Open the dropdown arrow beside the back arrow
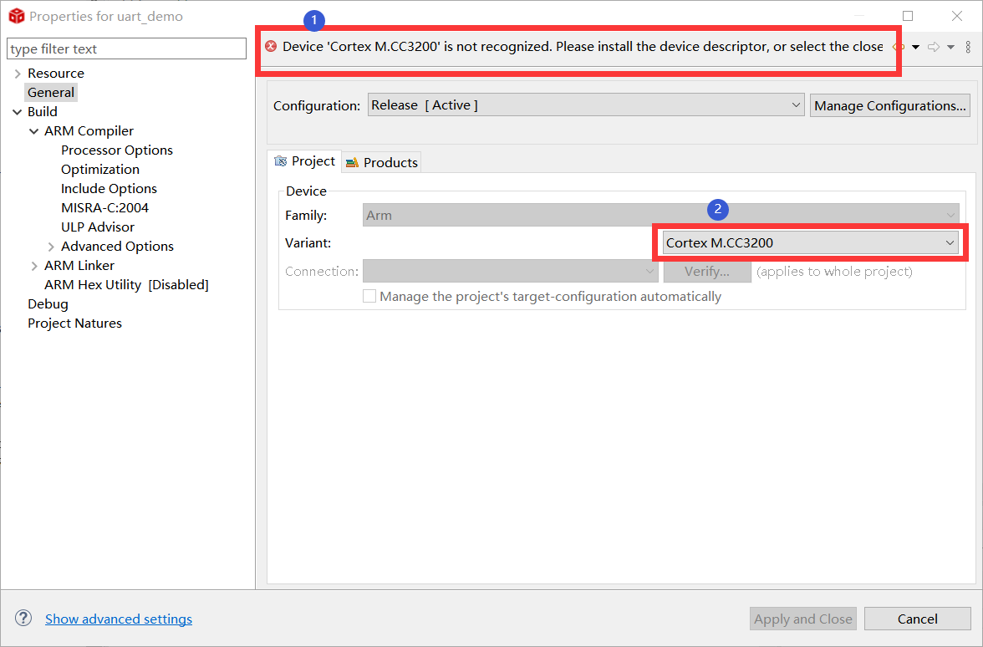 (x=915, y=46)
